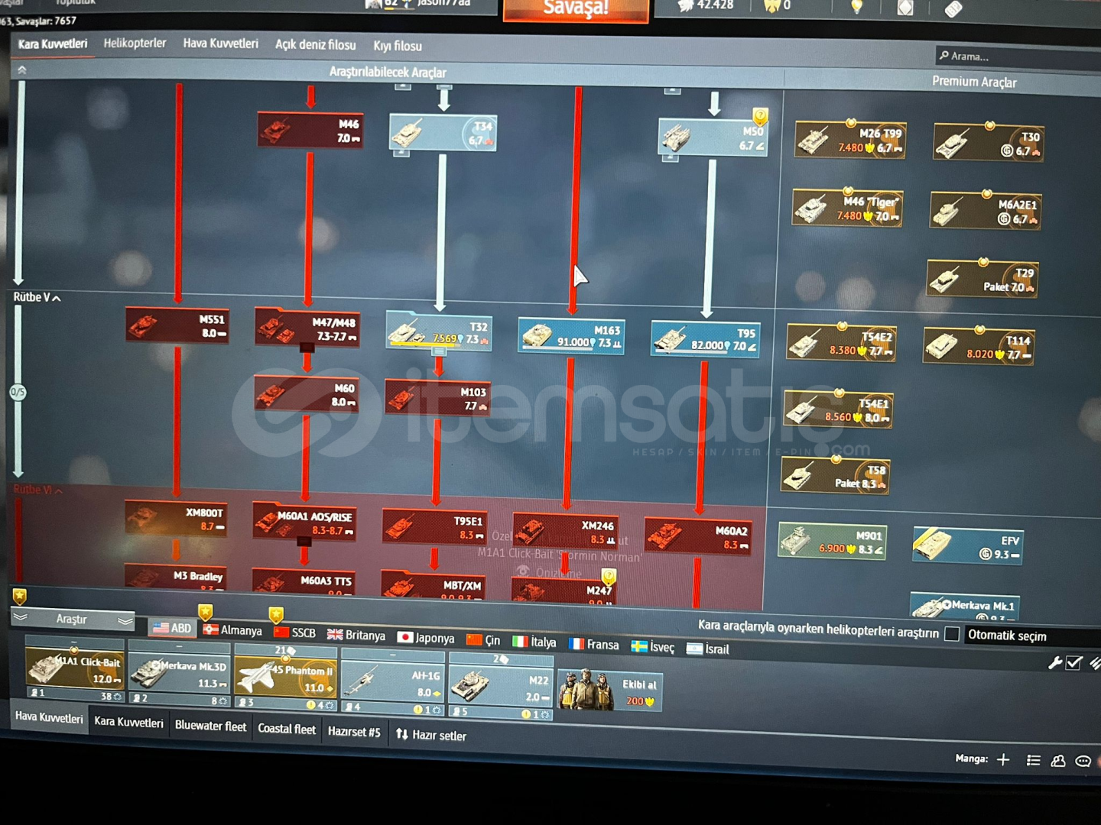The width and height of the screenshot is (1101, 825).
Task: Select the premium T58 pack tank
Action: point(836,476)
